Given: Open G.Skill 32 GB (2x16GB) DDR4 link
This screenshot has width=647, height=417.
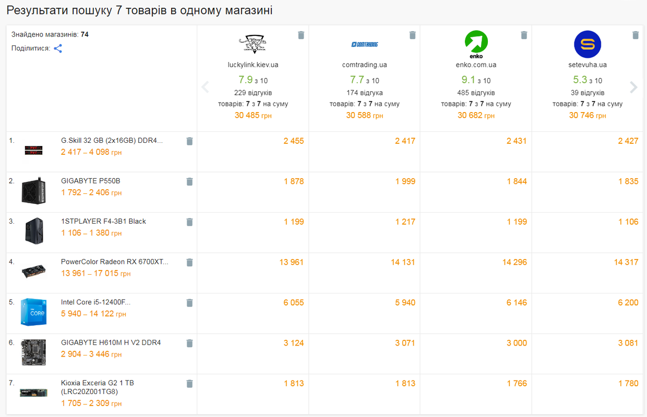Looking at the screenshot, I should 112,141.
